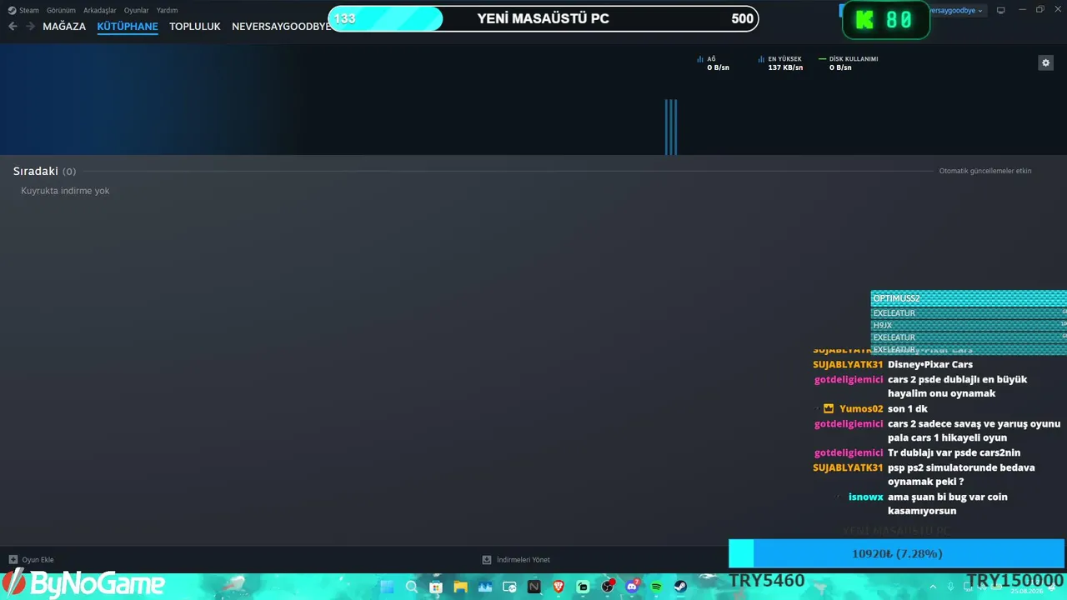Open the Steam menu

(23, 10)
